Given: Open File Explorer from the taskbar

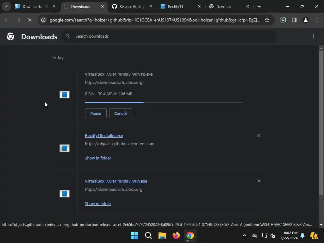Looking at the screenshot, I should (x=162, y=235).
